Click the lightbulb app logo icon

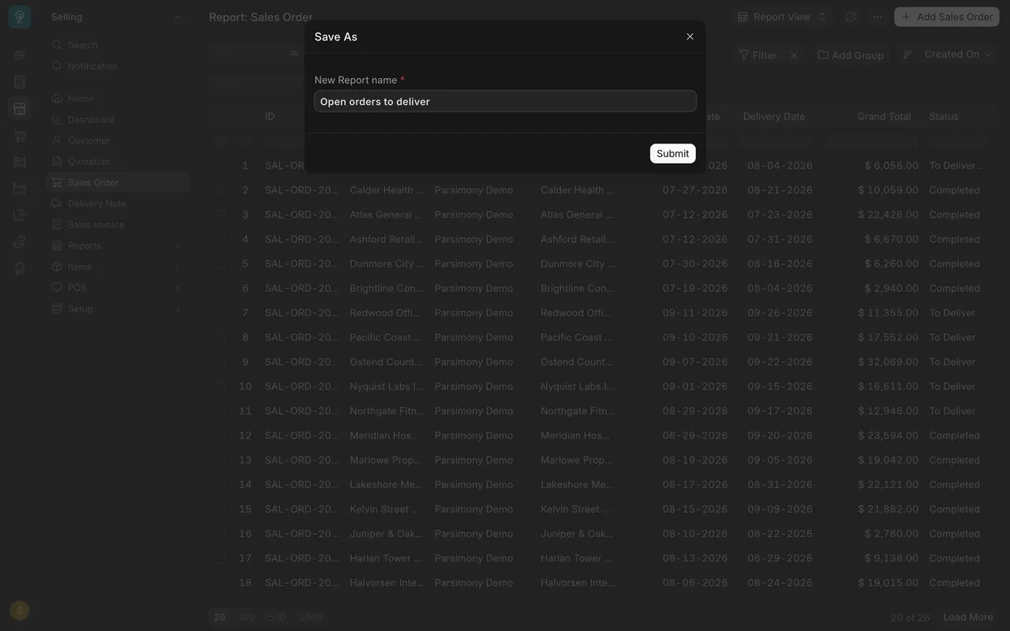click(20, 17)
